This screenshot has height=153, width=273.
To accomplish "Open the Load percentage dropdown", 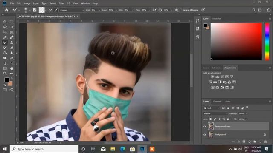I will coord(116,10).
